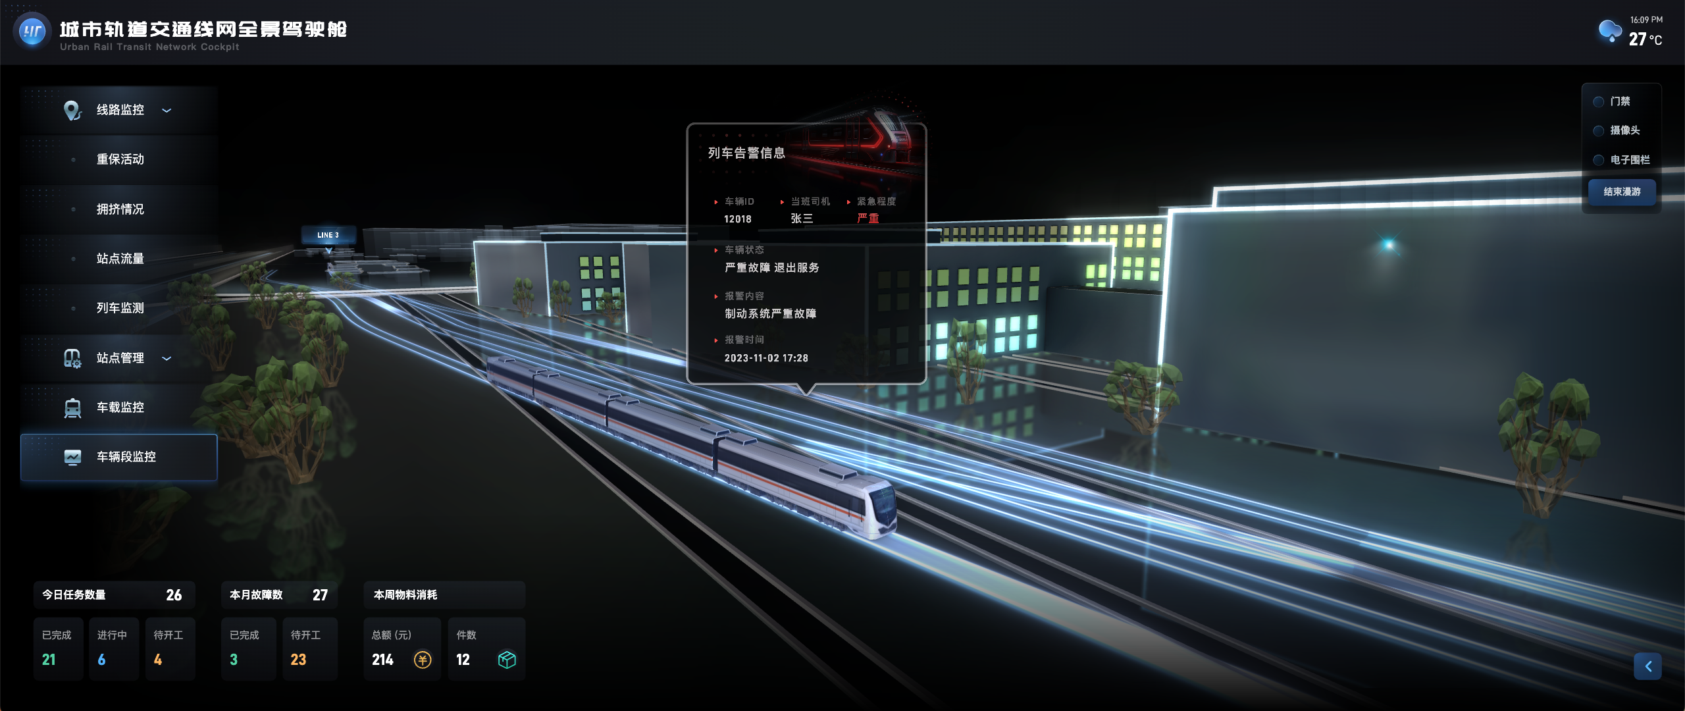1685x711 pixels.
Task: Expand the 站点管理 chevron
Action: click(x=167, y=359)
